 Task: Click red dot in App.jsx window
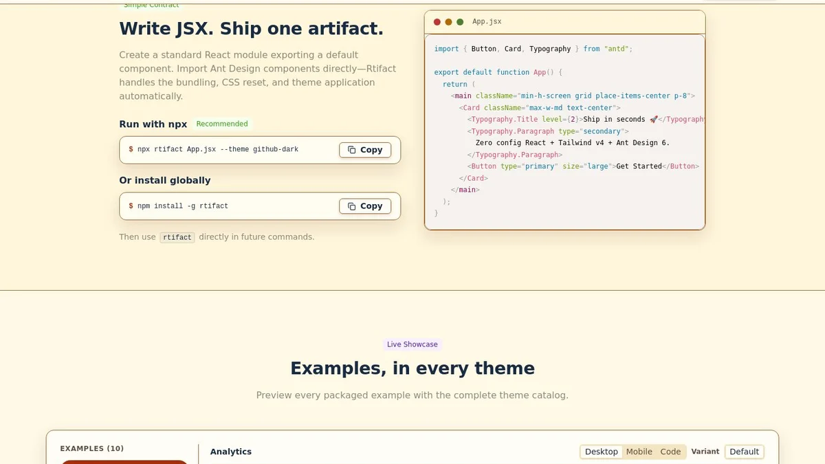(437, 22)
